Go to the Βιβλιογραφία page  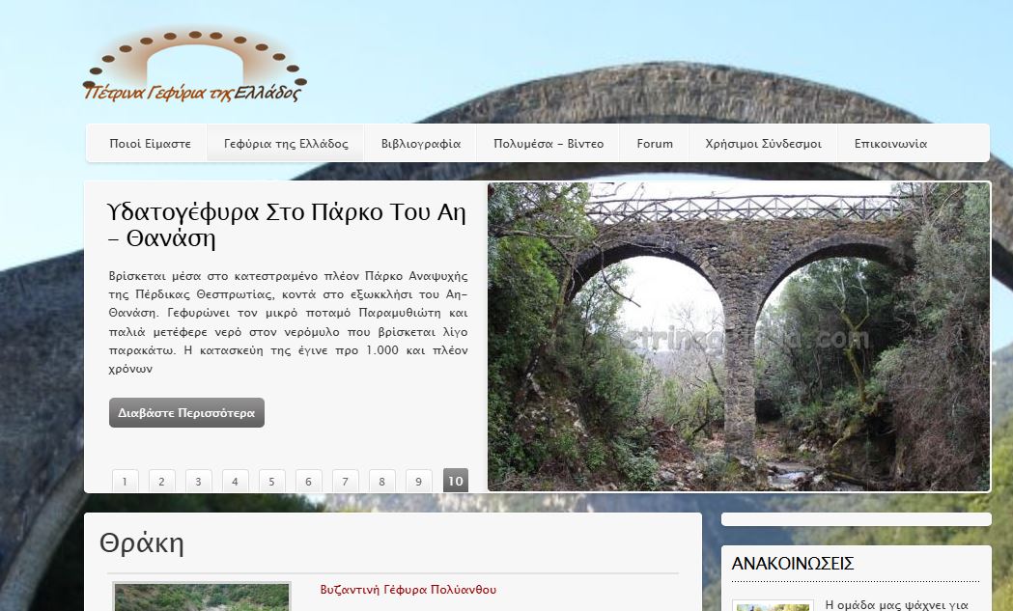pyautogui.click(x=420, y=144)
